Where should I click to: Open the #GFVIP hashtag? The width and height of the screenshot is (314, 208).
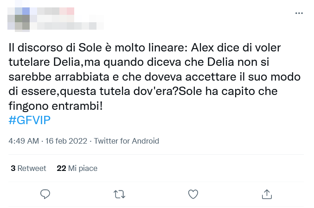[30, 120]
